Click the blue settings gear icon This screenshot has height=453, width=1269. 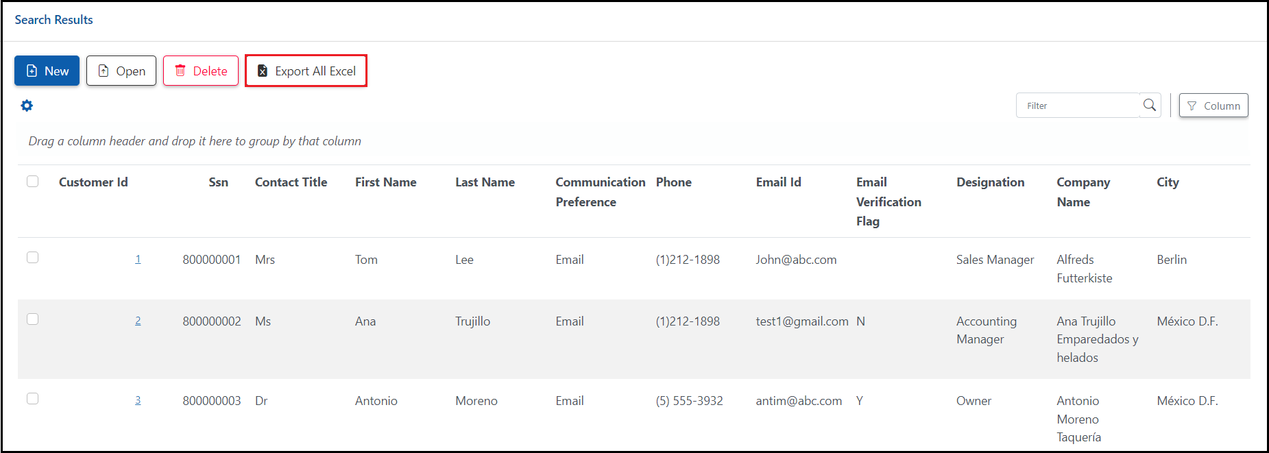pyautogui.click(x=27, y=106)
